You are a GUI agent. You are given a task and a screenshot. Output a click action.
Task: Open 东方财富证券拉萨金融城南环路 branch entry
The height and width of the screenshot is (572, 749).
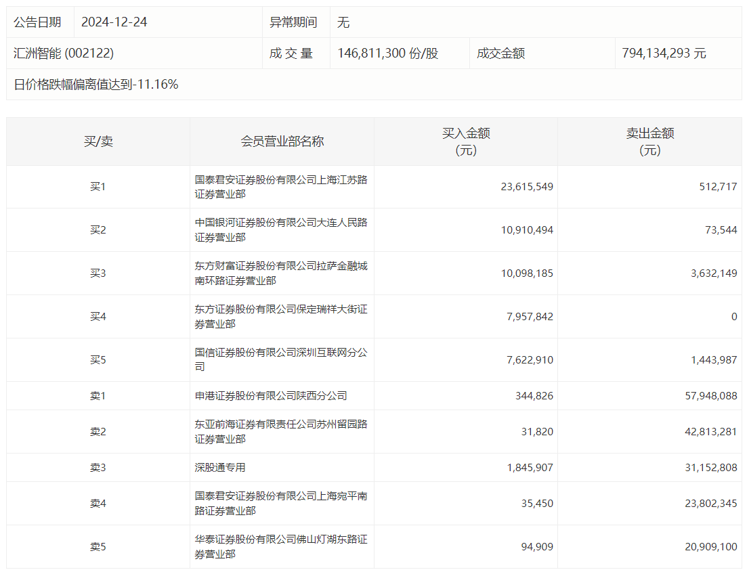point(280,273)
